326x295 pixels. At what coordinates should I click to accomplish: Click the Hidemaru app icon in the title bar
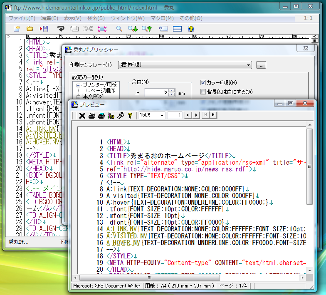pyautogui.click(x=8, y=7)
